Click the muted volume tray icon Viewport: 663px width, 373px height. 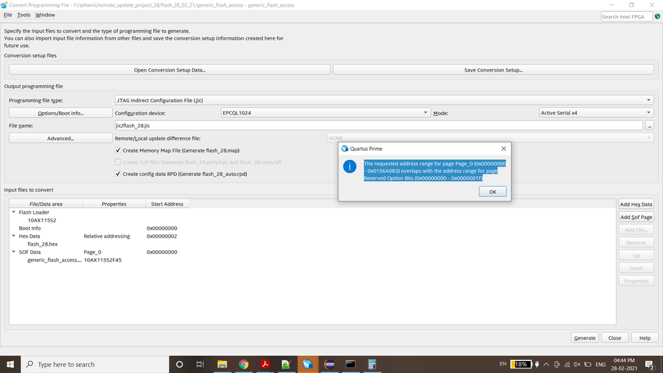click(x=577, y=364)
